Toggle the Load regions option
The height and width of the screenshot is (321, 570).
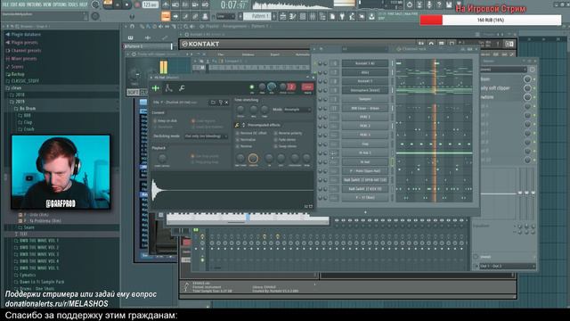click(203, 121)
